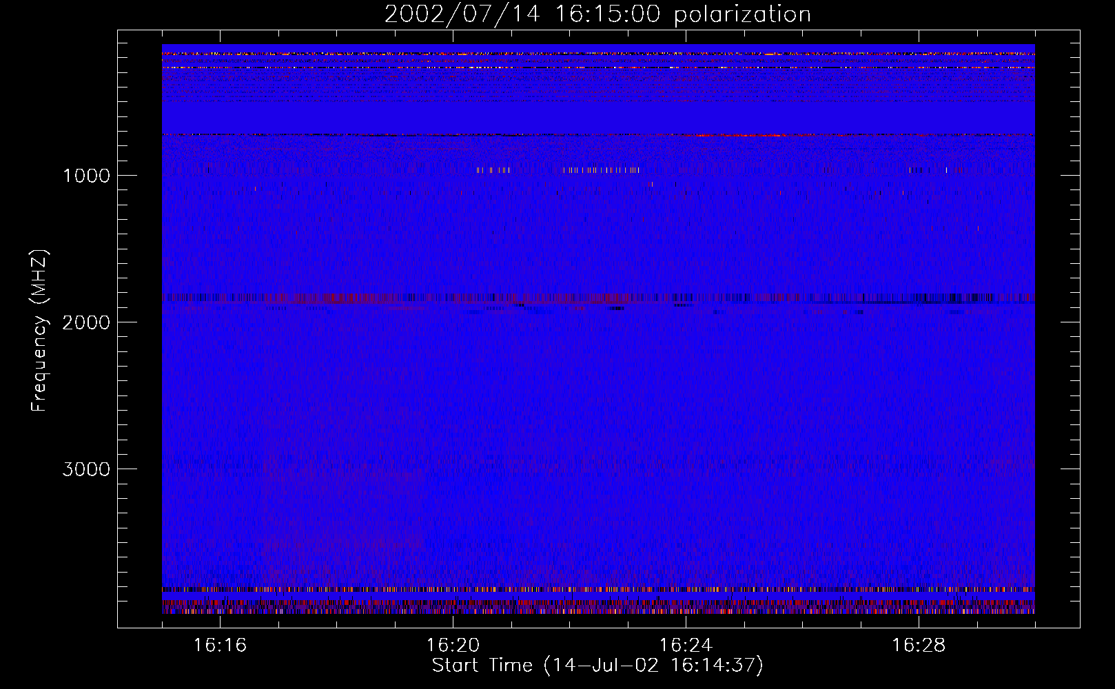Click the 'Start Time (14-Jul-02 16:14:37)' label
This screenshot has height=689, width=1115.
pyautogui.click(x=597, y=666)
